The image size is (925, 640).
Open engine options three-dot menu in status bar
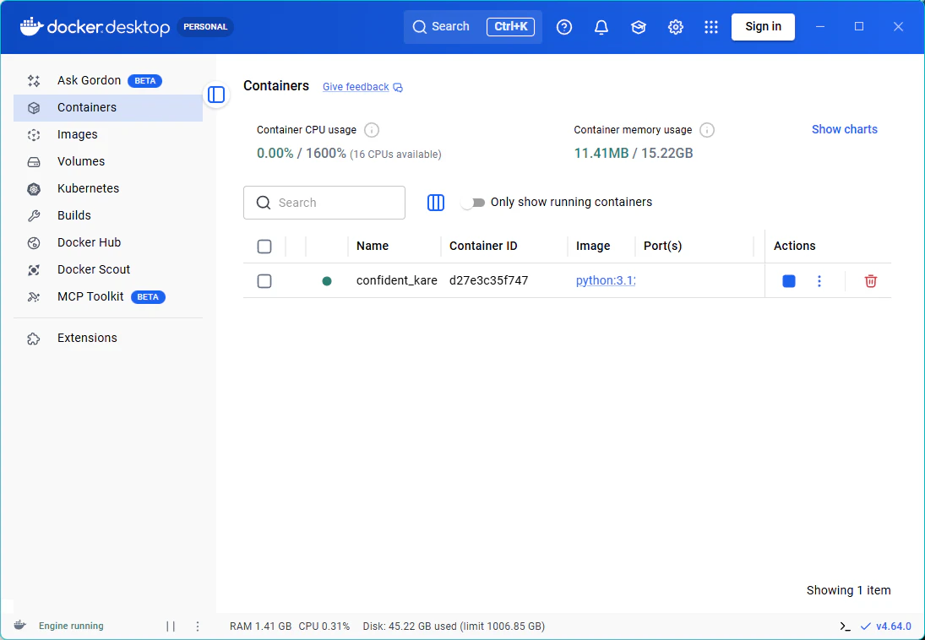click(x=198, y=626)
